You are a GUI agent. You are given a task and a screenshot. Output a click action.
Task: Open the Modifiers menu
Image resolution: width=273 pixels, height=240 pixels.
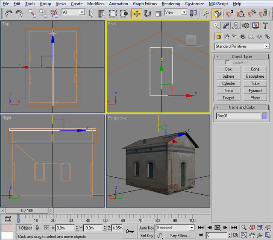pyautogui.click(x=95, y=3)
